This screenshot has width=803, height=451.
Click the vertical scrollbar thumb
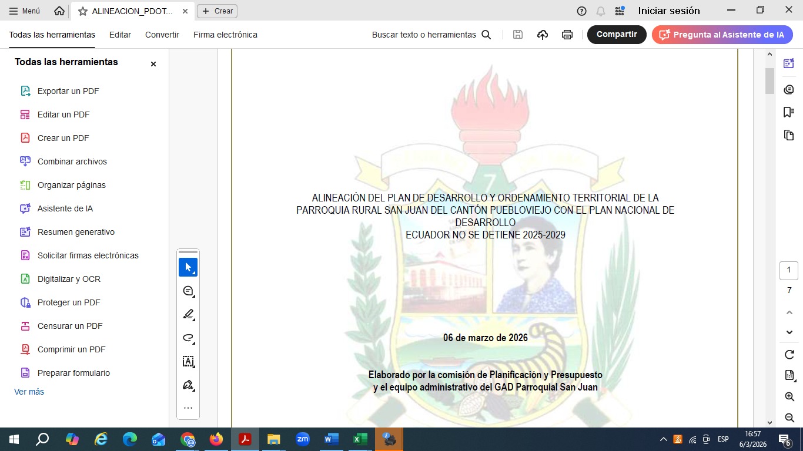point(769,81)
